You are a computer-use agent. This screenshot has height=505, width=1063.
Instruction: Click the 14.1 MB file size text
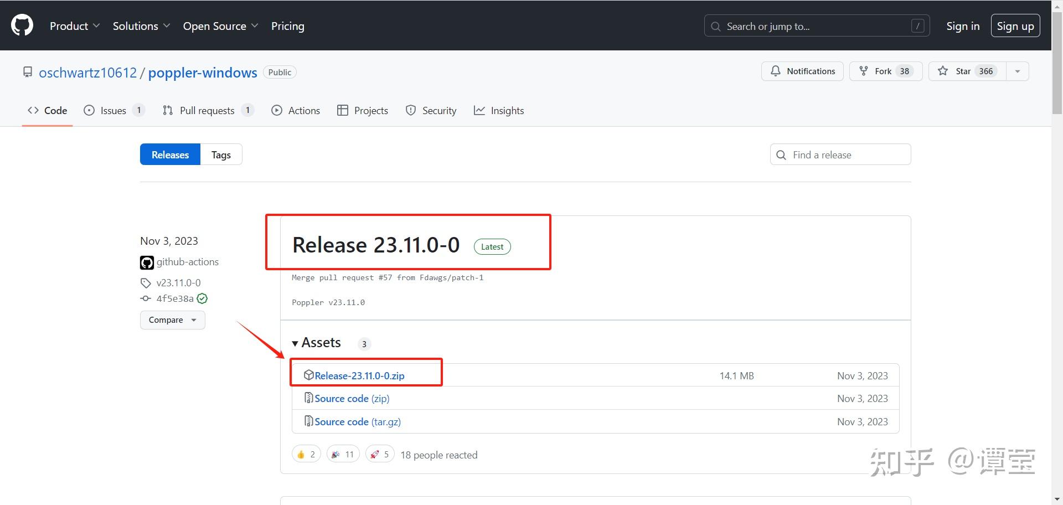pyautogui.click(x=736, y=376)
